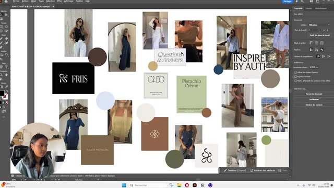
Task: Click 'Modif. les plans de travail' button
Action: (x=319, y=35)
